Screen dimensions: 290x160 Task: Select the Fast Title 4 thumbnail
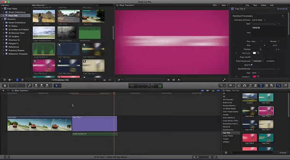tap(249, 124)
